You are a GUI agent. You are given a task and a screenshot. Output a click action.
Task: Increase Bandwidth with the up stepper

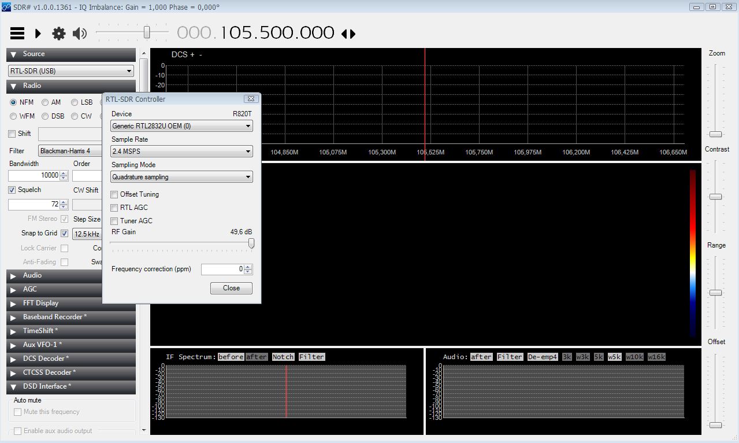(64, 172)
